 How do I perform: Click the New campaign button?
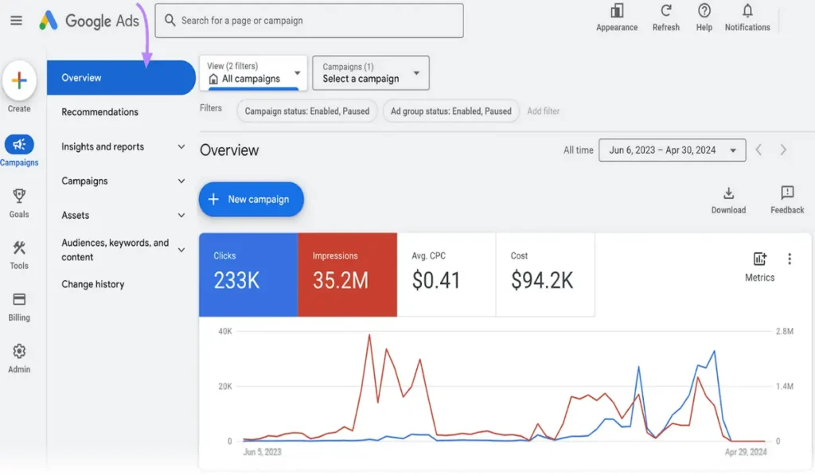pyautogui.click(x=251, y=200)
